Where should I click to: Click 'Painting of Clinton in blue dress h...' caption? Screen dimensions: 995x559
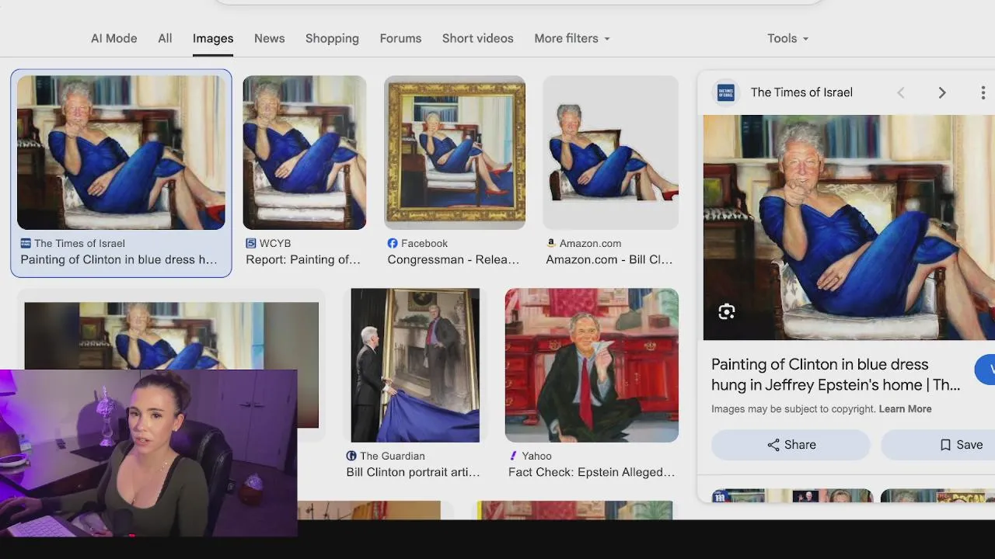118,259
